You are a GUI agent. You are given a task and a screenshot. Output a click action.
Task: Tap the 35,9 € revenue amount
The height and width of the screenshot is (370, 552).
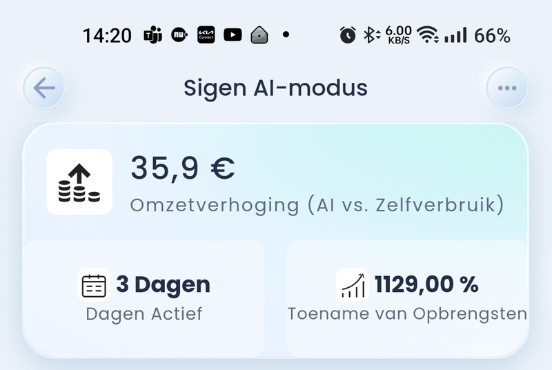coord(183,168)
